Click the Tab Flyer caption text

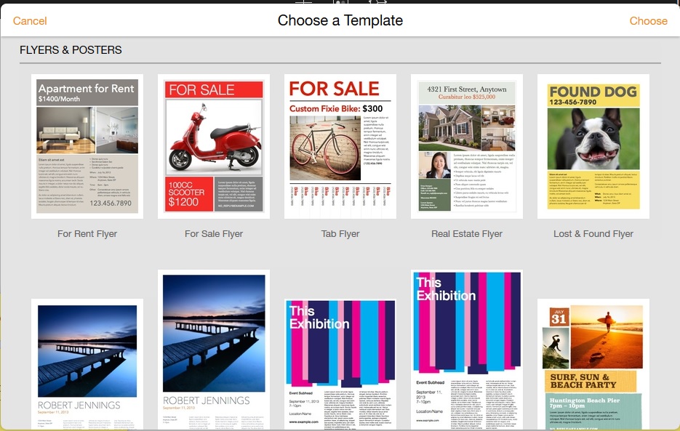pyautogui.click(x=340, y=234)
